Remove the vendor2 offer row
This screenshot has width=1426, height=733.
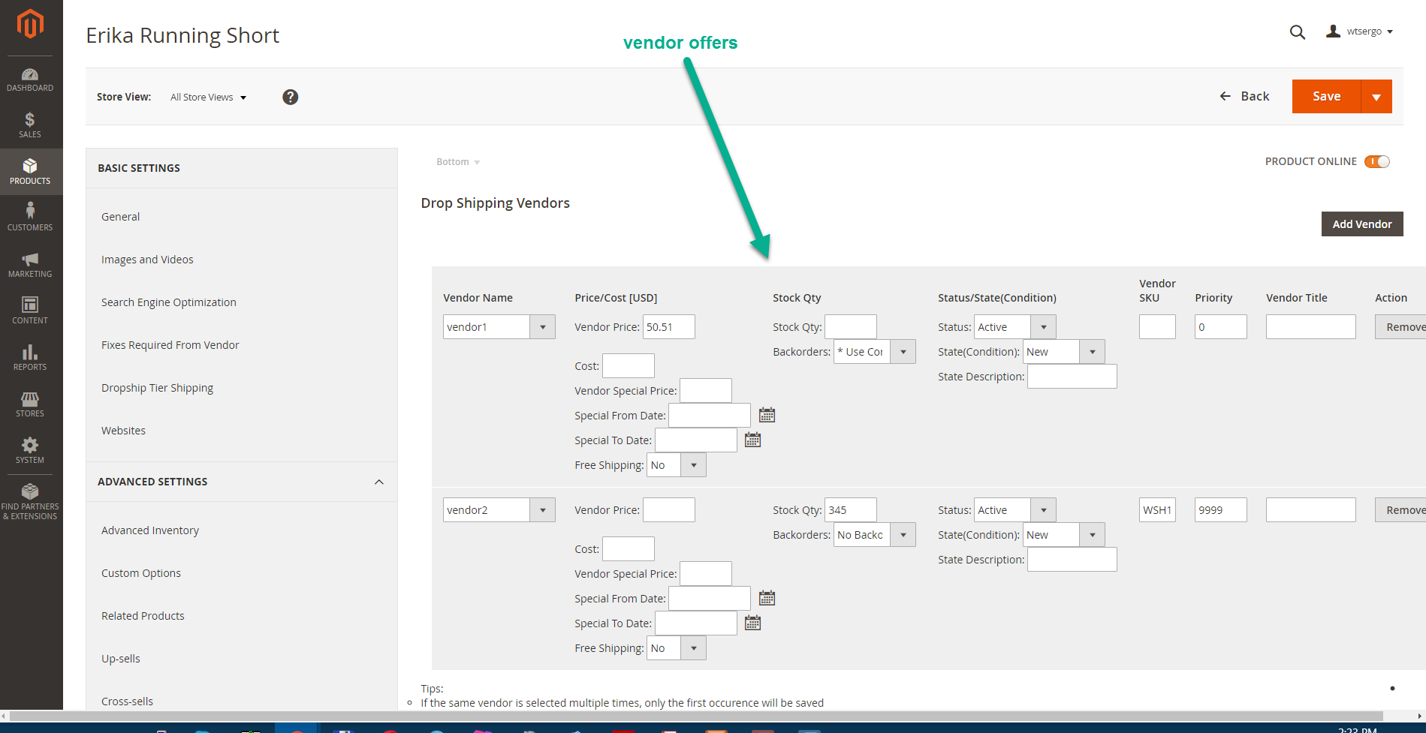click(x=1400, y=510)
